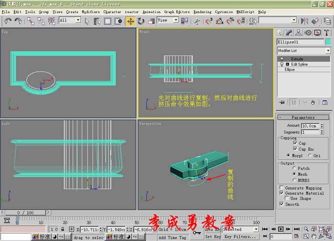This screenshot has height=241, width=334.
Task: Toggle the Extrude modifier lightbulb
Action: click(282, 59)
